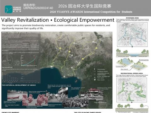Click the 'Floodplain' subheading

pyautogui.click(x=5, y=39)
